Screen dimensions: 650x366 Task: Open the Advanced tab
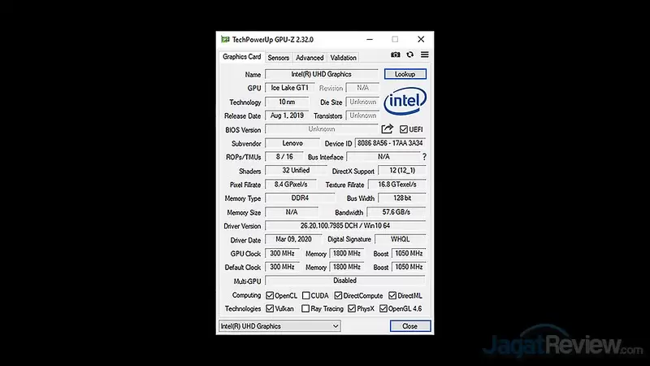click(x=310, y=58)
